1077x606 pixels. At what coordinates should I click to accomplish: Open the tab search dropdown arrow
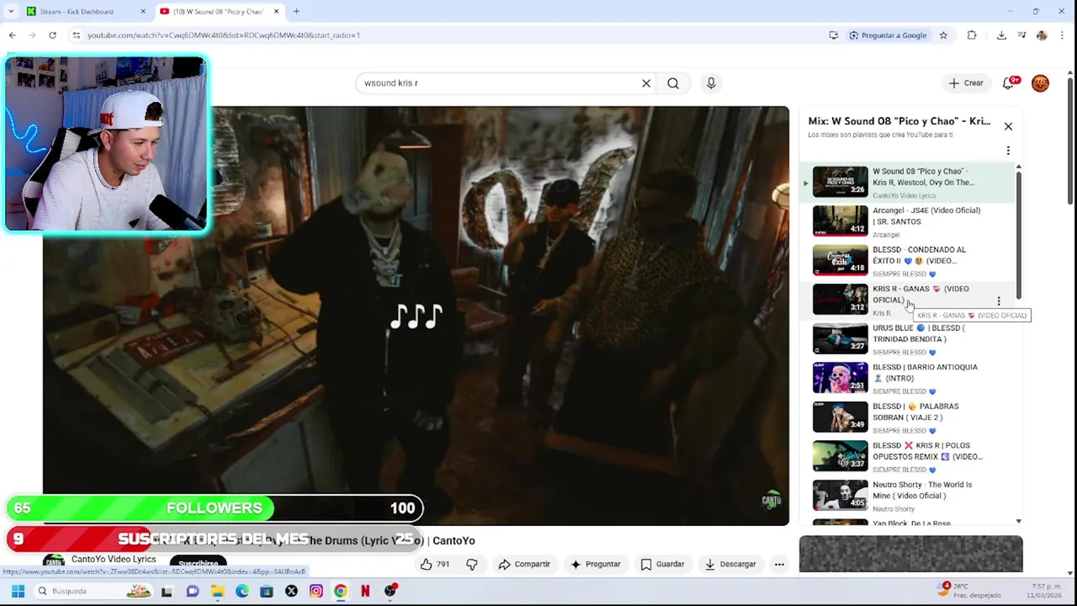11,12
